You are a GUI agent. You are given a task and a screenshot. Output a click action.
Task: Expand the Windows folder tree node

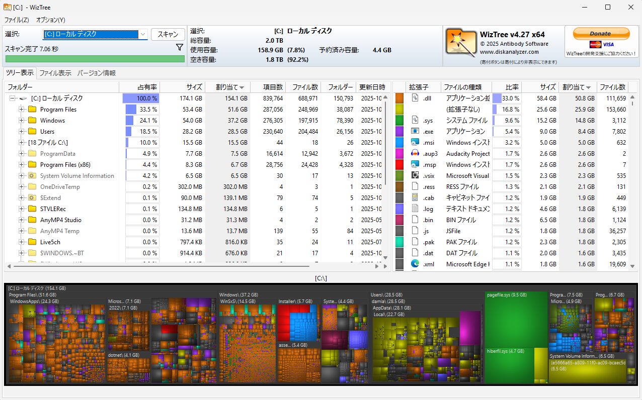click(x=22, y=121)
